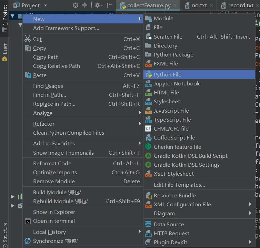Click the Python Package icon
Screen dimensions: 260x248
click(148, 54)
